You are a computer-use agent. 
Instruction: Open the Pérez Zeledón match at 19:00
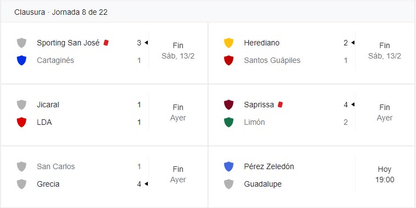(385, 175)
